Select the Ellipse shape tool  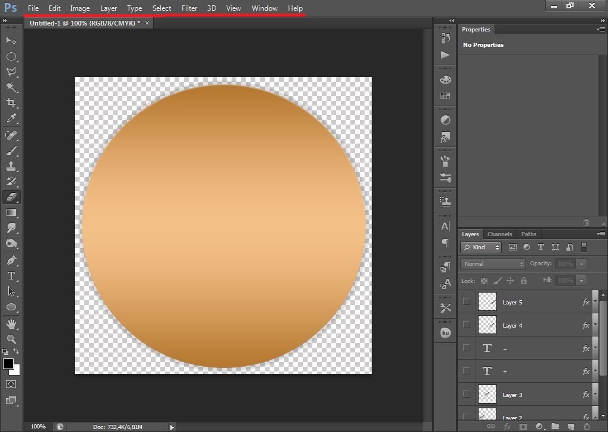(11, 307)
